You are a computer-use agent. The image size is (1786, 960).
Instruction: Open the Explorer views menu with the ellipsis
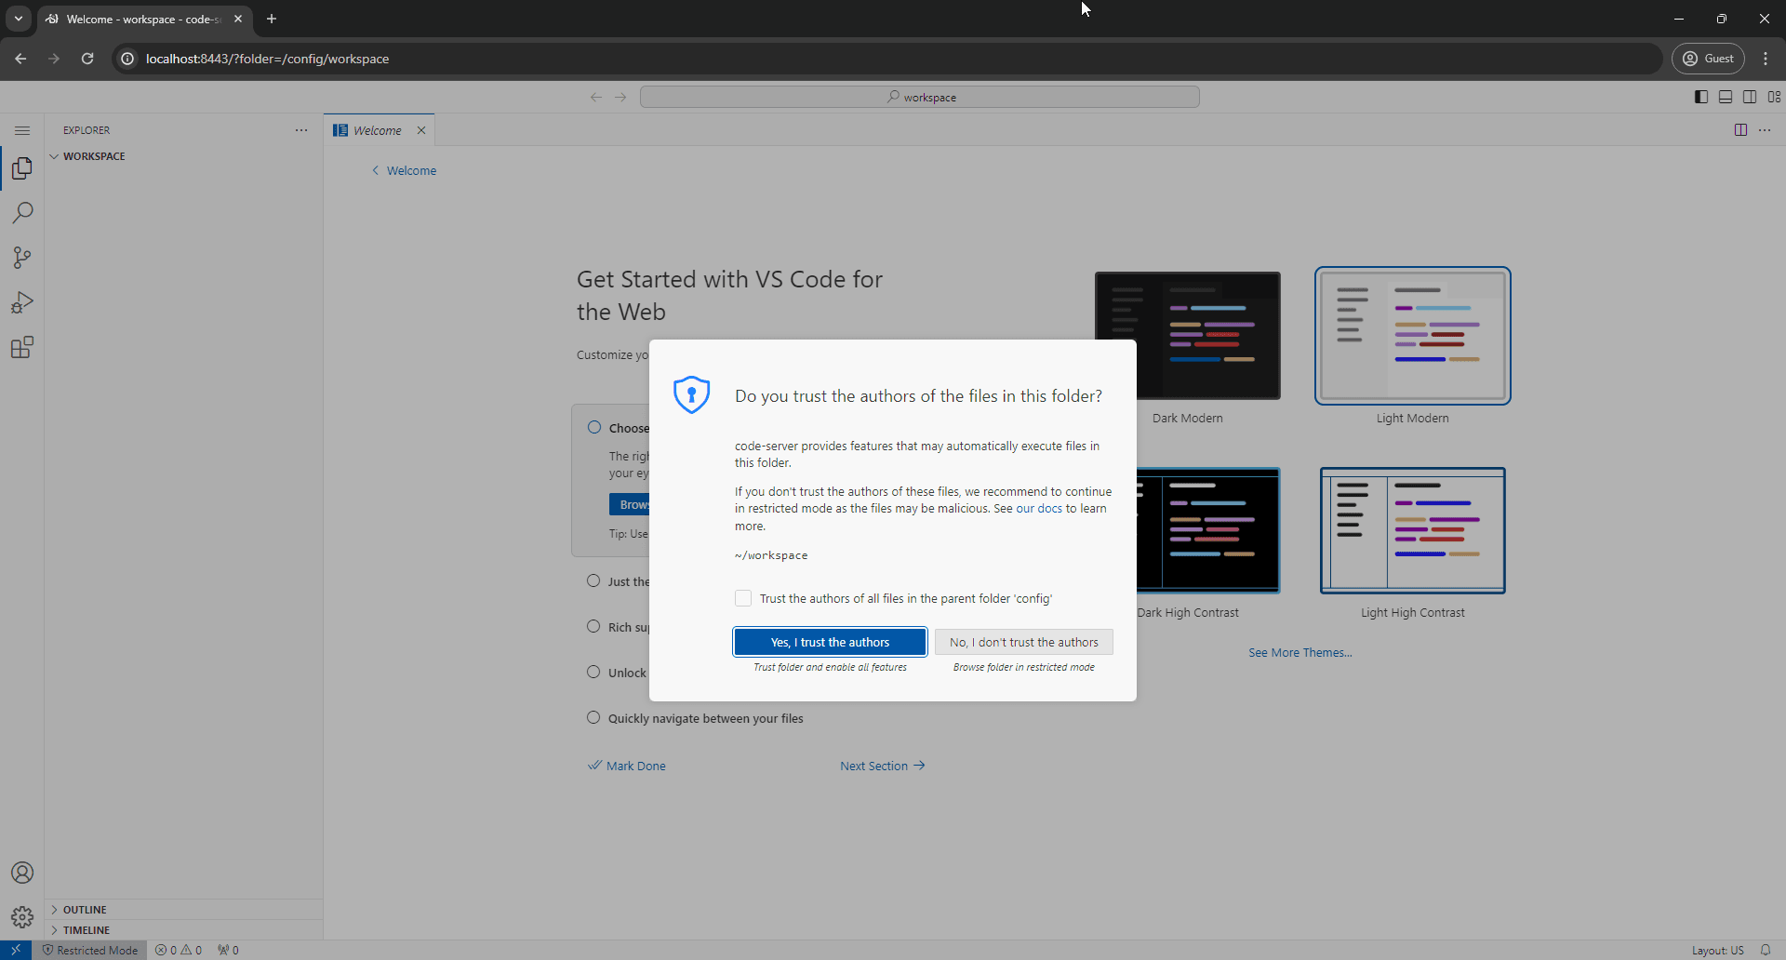(300, 129)
